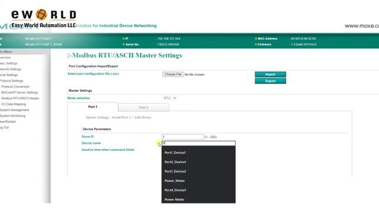Screen dimensions: 379x213
Task: Open Modbus RTU/ASCII Master in sidebar
Action: pos(20,98)
